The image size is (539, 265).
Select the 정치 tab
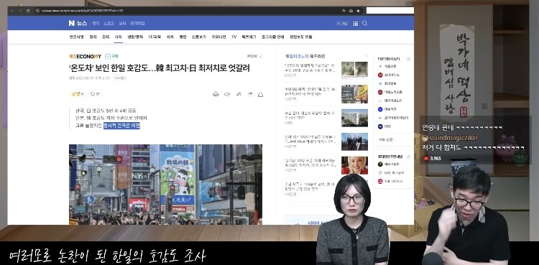93,37
